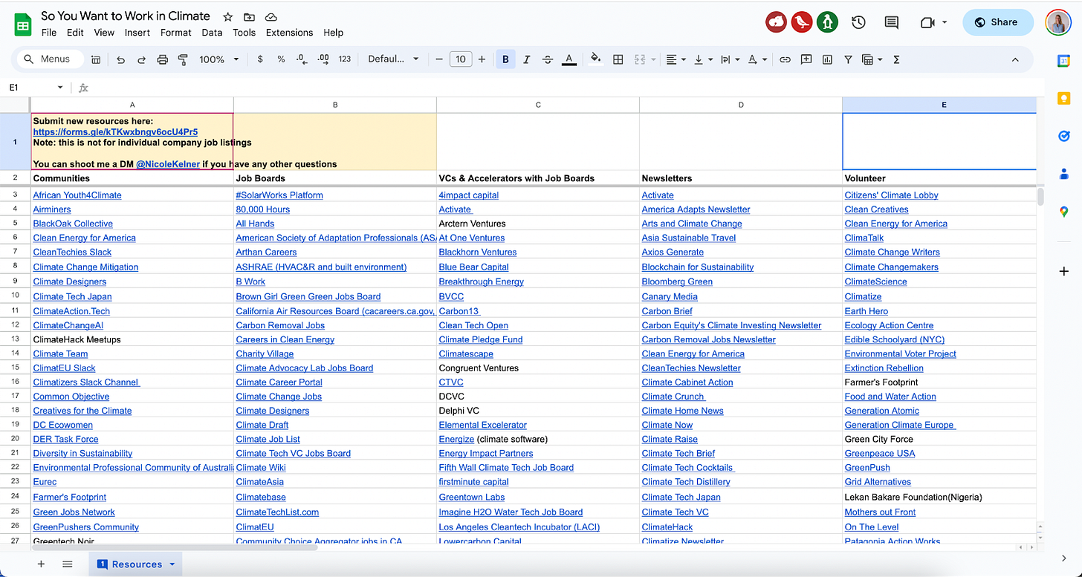Image resolution: width=1082 pixels, height=577 pixels.
Task: Click the font size field
Action: pos(461,59)
